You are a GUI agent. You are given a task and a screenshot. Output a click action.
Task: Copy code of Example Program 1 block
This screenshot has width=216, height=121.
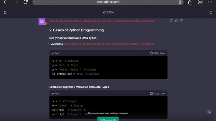[x=157, y=93]
